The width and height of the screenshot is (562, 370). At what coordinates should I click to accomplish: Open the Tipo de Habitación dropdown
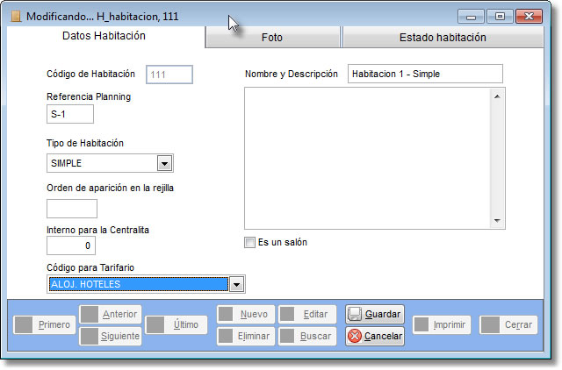point(164,163)
